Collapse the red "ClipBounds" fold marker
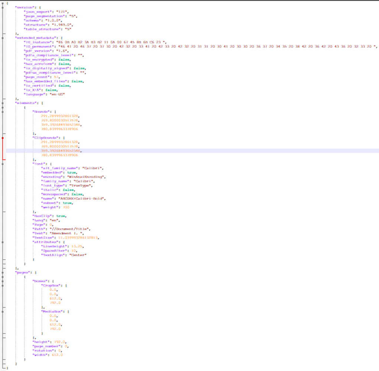 tap(3, 138)
